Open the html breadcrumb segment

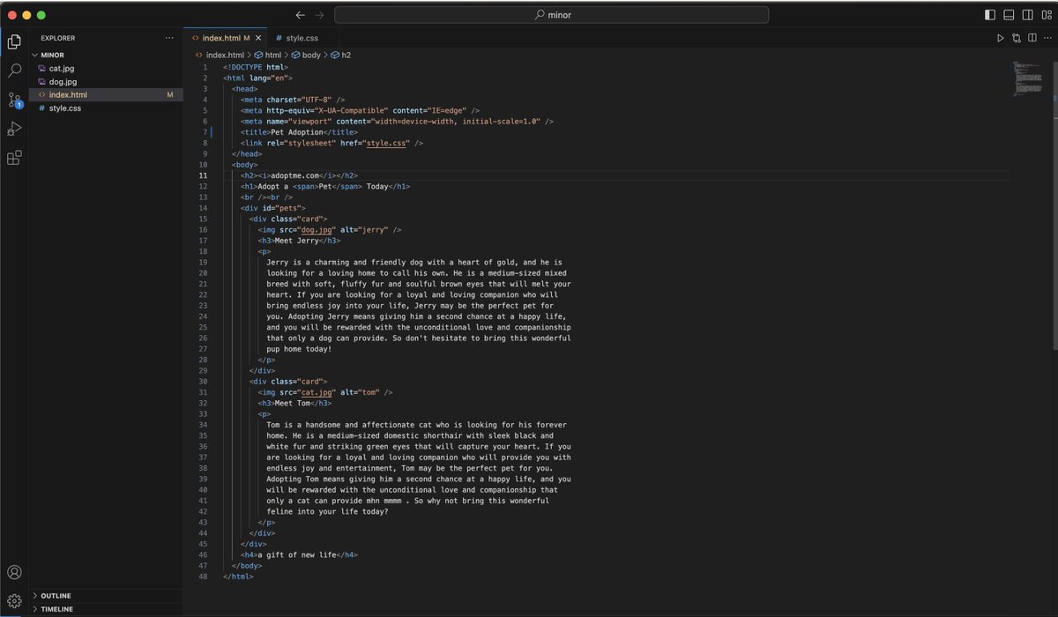tap(268, 55)
